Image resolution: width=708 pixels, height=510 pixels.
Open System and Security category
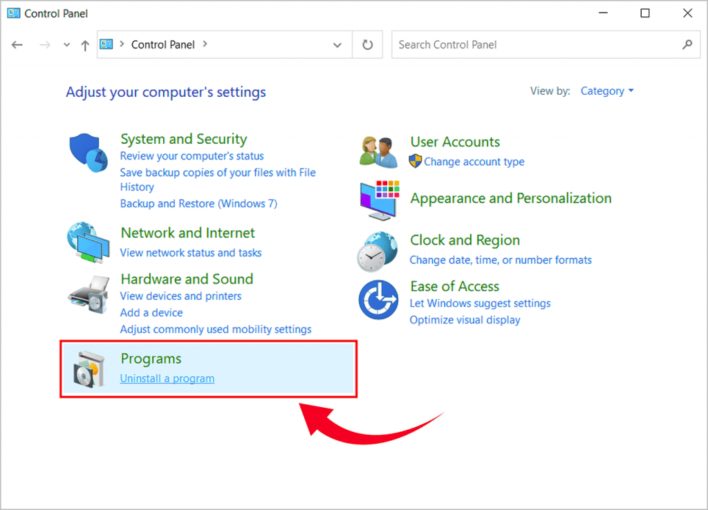coord(184,139)
